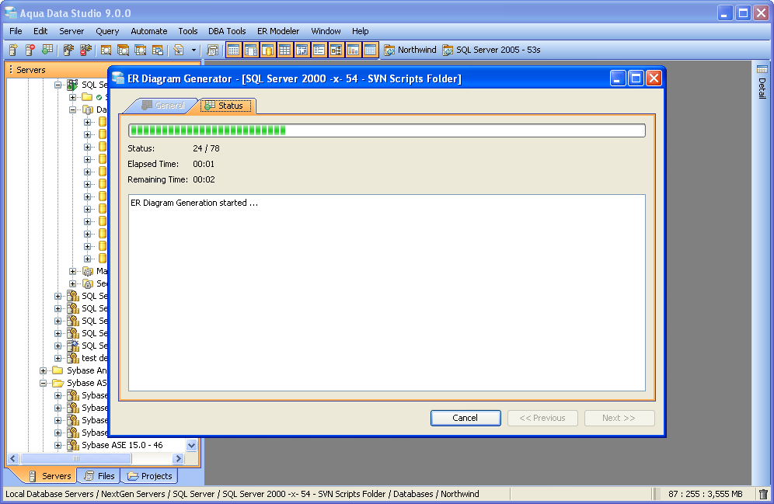The image size is (774, 504).
Task: Open the Window menu
Action: click(326, 31)
